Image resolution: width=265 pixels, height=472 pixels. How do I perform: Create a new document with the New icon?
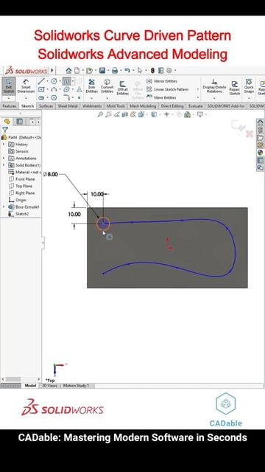[77, 71]
